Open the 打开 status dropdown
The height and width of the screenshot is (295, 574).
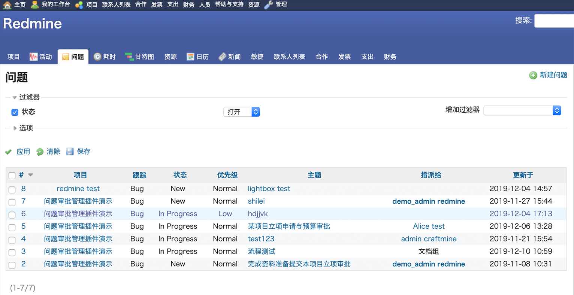coord(242,112)
